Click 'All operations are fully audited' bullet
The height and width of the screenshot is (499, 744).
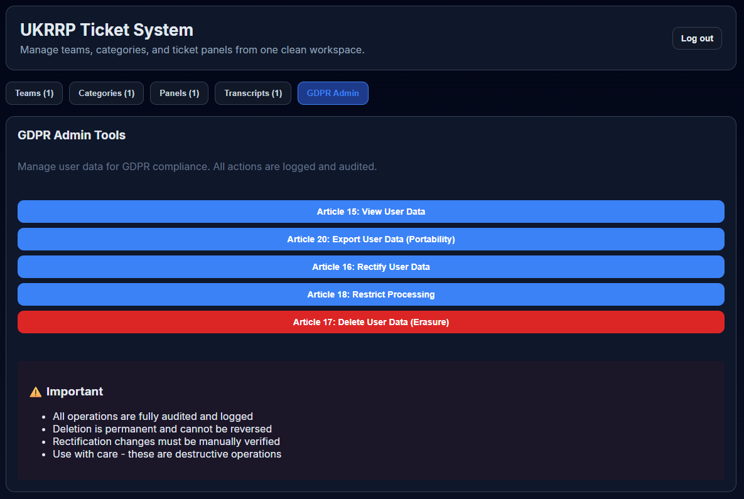coord(153,416)
